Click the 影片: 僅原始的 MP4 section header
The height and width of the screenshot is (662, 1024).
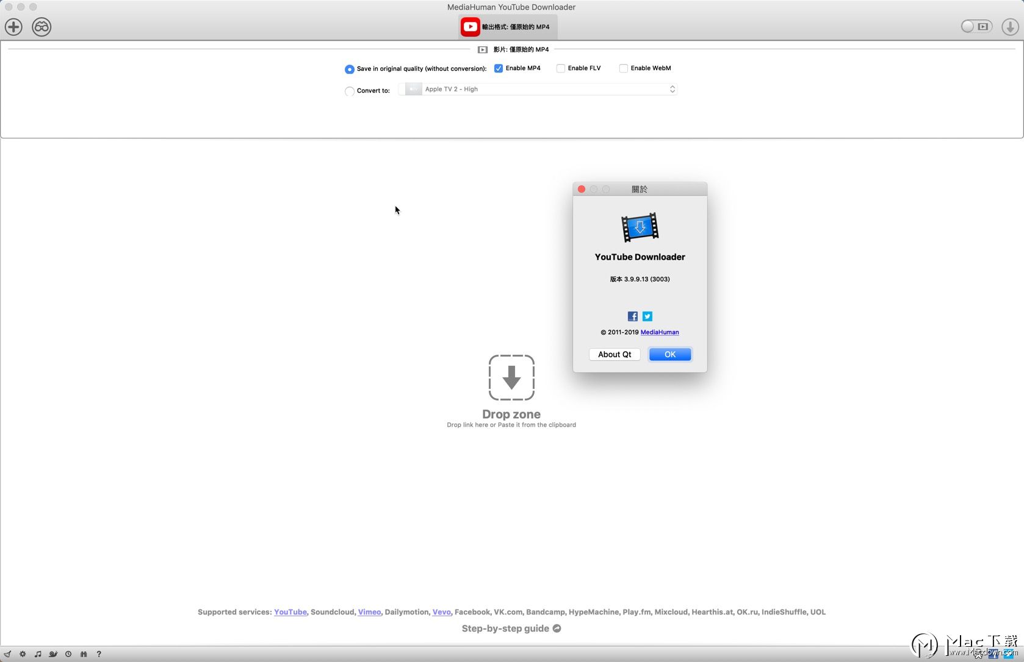click(521, 49)
